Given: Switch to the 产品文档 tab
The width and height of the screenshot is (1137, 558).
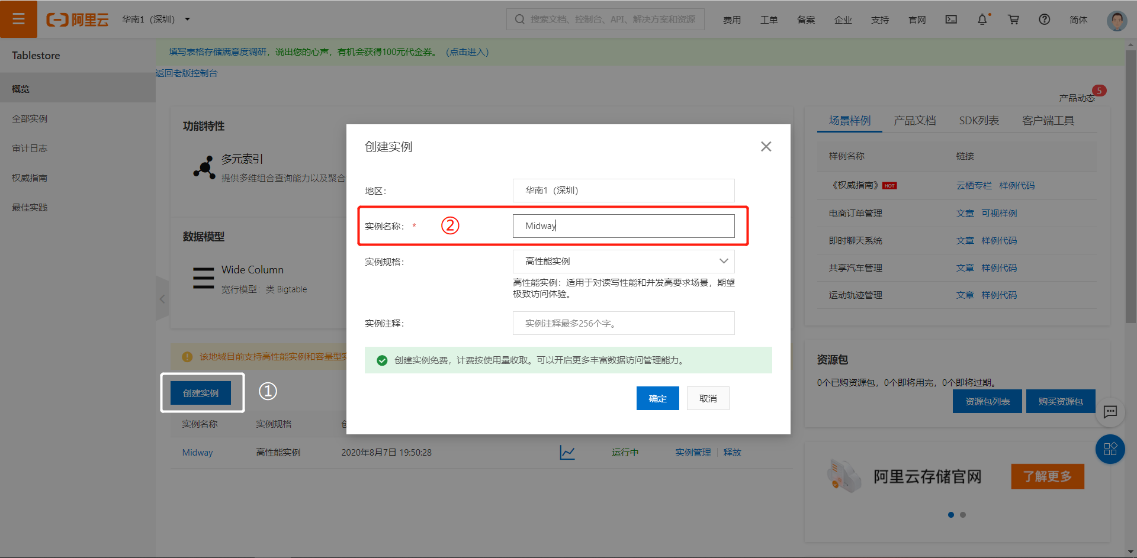Looking at the screenshot, I should [914, 121].
